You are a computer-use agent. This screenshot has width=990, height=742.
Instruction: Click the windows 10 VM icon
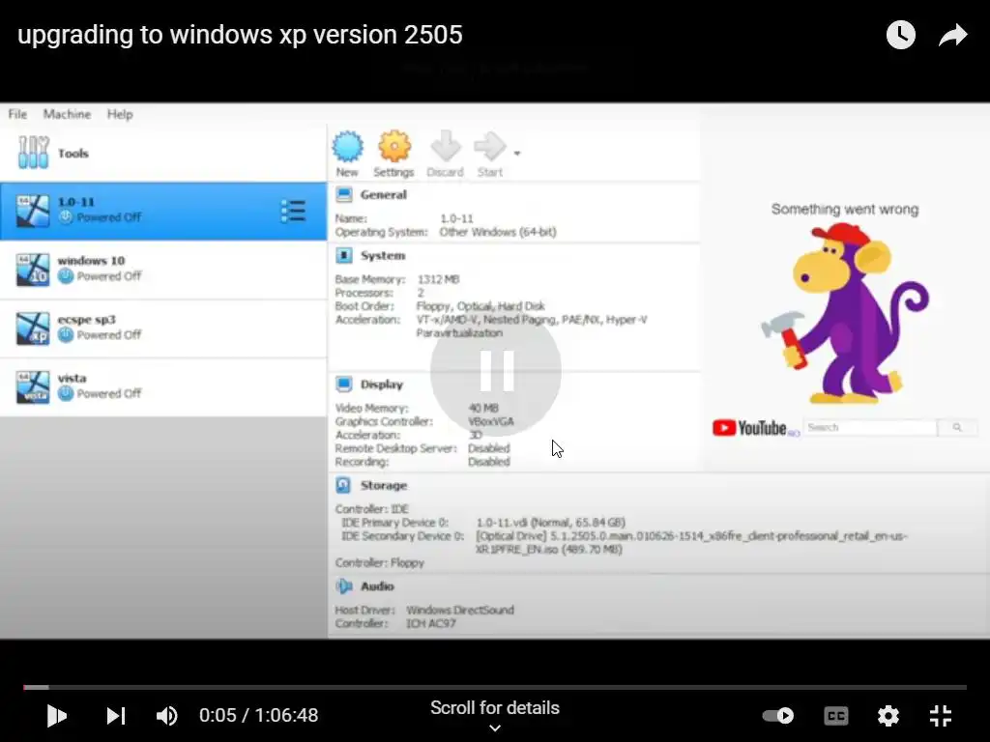(x=33, y=270)
